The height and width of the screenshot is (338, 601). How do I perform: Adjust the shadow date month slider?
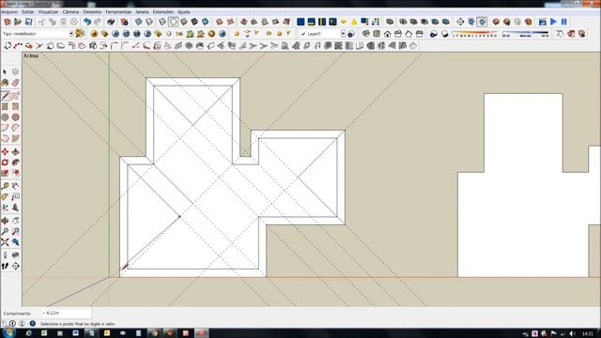[474, 34]
